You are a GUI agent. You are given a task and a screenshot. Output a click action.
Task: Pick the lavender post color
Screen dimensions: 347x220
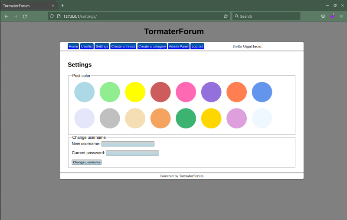(x=84, y=118)
